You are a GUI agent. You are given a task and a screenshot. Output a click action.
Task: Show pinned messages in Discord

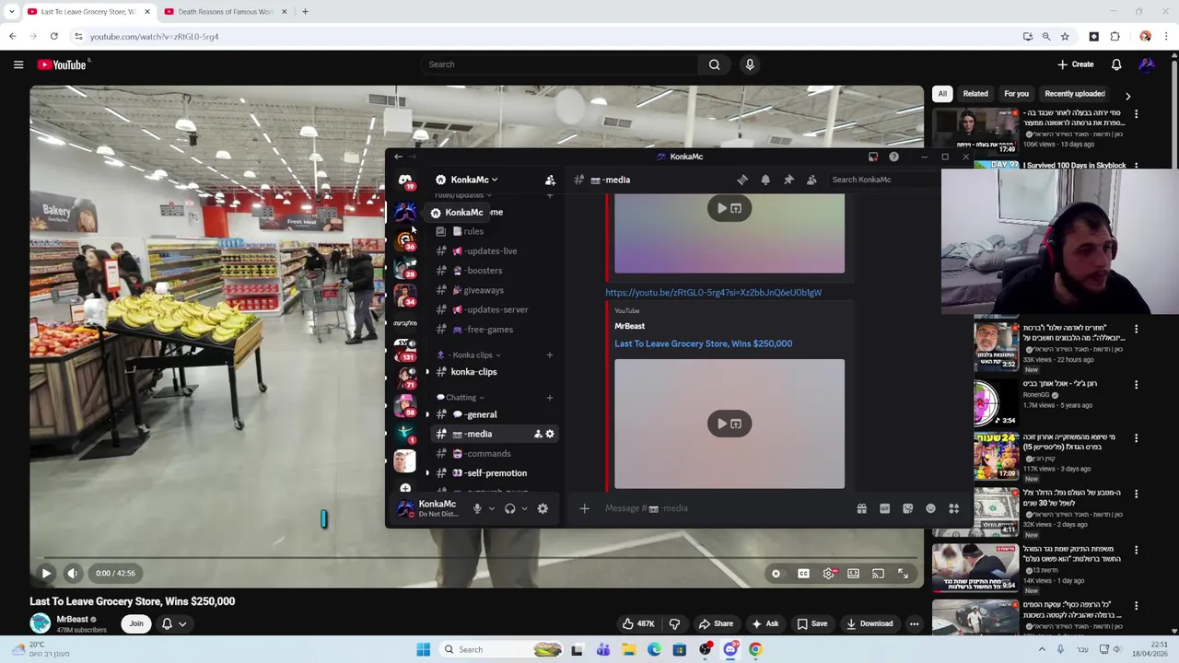(788, 180)
